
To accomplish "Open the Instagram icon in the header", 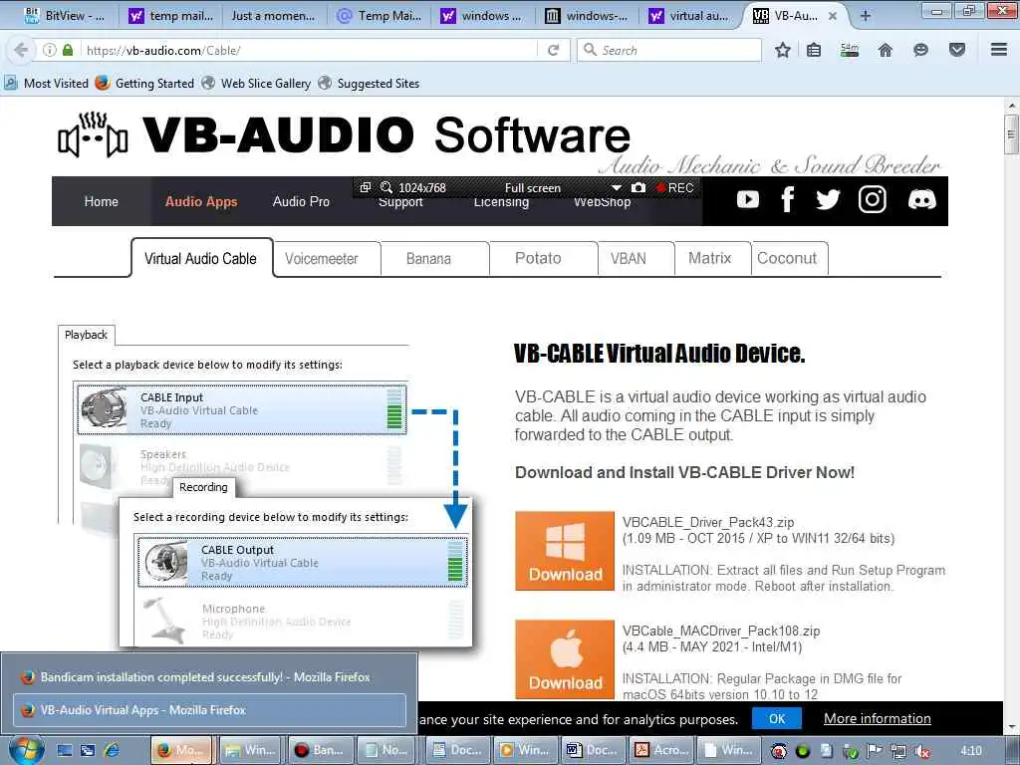I will [872, 199].
